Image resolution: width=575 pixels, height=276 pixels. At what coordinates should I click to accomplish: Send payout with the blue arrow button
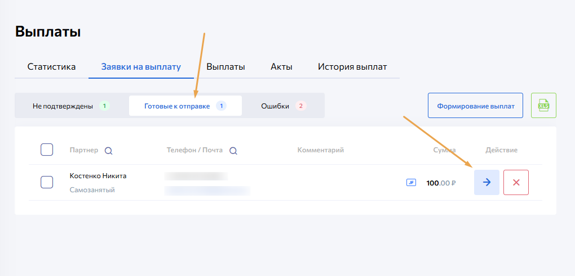(486, 182)
